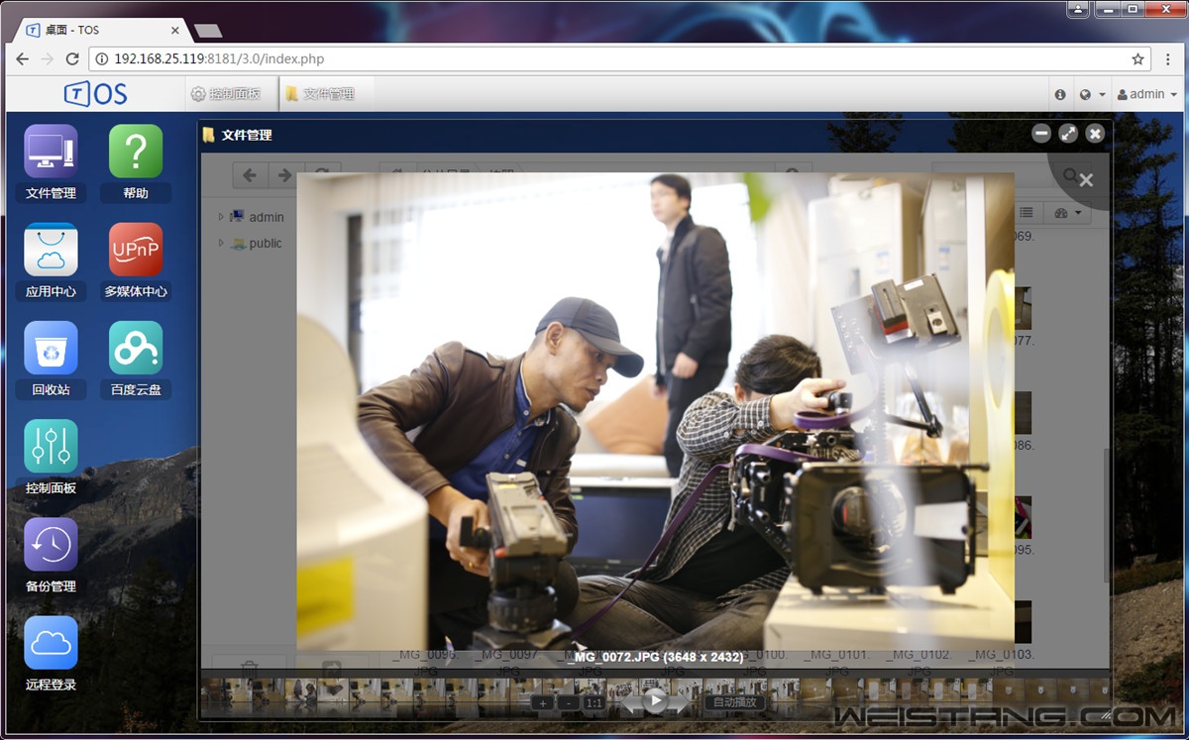Click the info icon in TOS taskbar
This screenshot has height=740, width=1189.
(1060, 94)
